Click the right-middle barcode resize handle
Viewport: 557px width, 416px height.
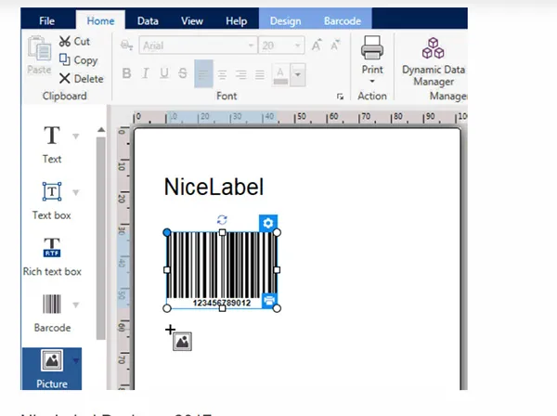click(x=277, y=270)
